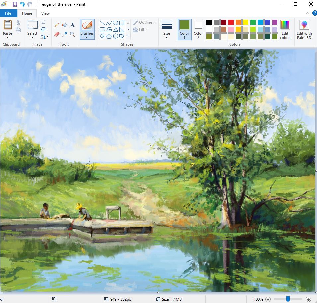Click the Crop icon in Image group
Screen dimensions: 317x303
click(x=43, y=23)
